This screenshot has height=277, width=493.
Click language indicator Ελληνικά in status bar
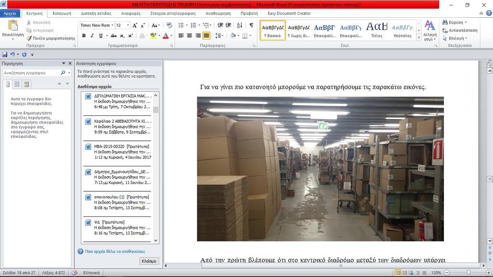pos(91,273)
